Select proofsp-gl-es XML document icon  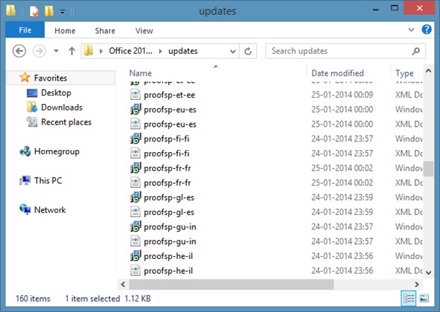(135, 212)
